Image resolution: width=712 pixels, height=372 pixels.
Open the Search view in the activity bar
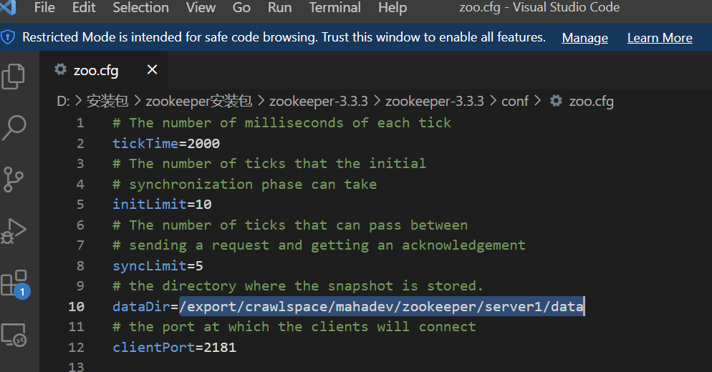point(14,127)
